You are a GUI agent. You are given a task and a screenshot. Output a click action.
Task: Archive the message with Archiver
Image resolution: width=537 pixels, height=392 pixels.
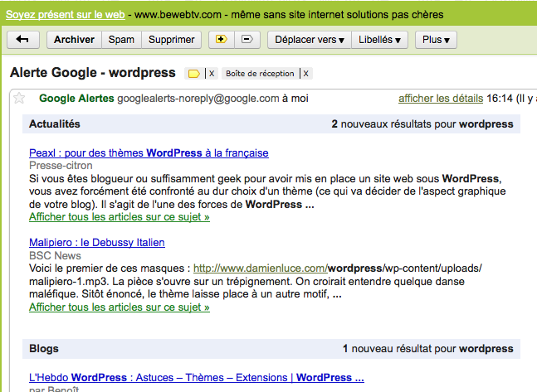[74, 40]
